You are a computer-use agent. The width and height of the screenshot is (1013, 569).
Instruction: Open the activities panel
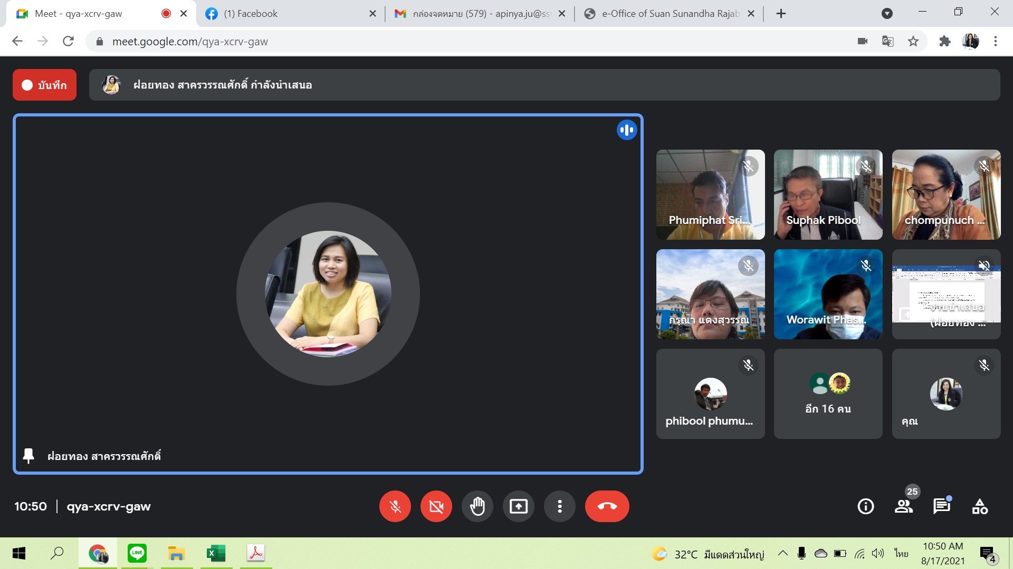pos(979,506)
